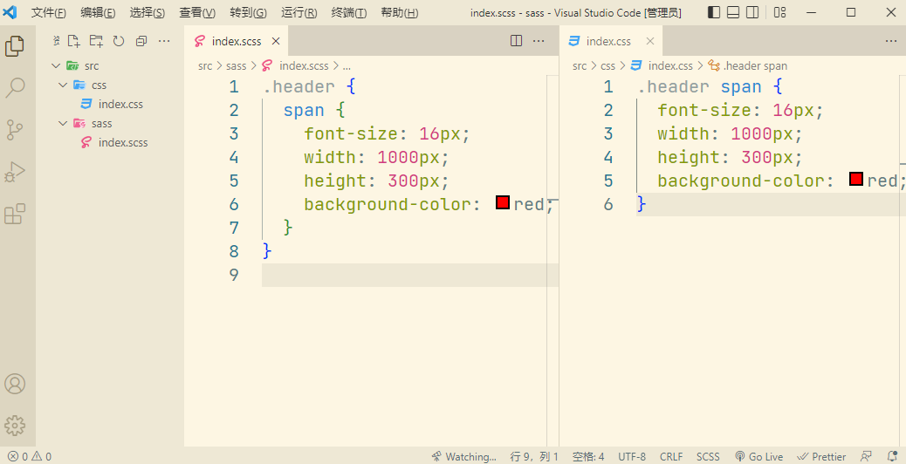Click Go Live in the status bar
This screenshot has height=464, width=906.
click(x=758, y=456)
